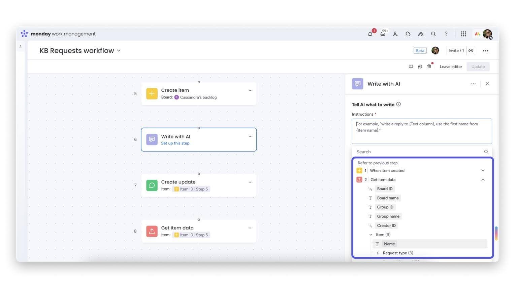
Task: Open step 8 Get item data three-dot menu
Action: click(x=251, y=228)
